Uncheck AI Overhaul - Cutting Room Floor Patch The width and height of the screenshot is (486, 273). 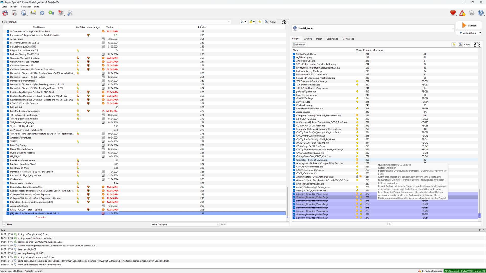tap(8, 32)
